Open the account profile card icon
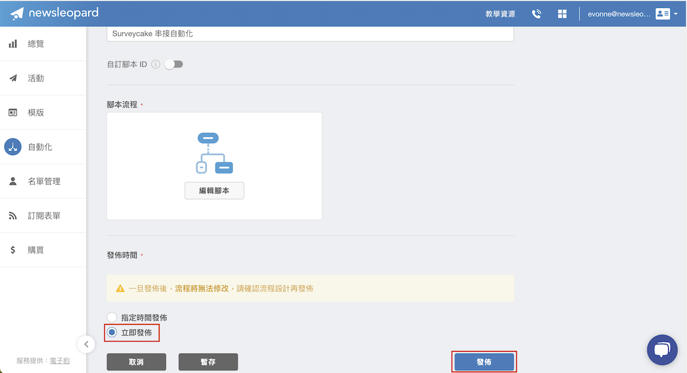The width and height of the screenshot is (687, 373). pyautogui.click(x=662, y=14)
